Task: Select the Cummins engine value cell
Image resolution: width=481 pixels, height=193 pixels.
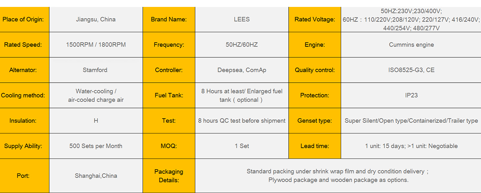Action: click(x=411, y=45)
